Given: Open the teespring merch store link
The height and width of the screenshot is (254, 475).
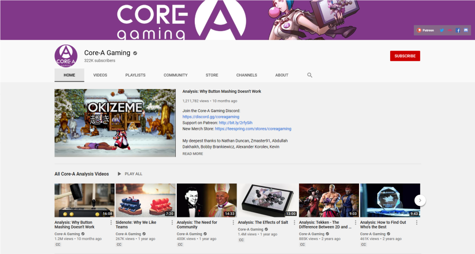Looking at the screenshot, I should (253, 129).
